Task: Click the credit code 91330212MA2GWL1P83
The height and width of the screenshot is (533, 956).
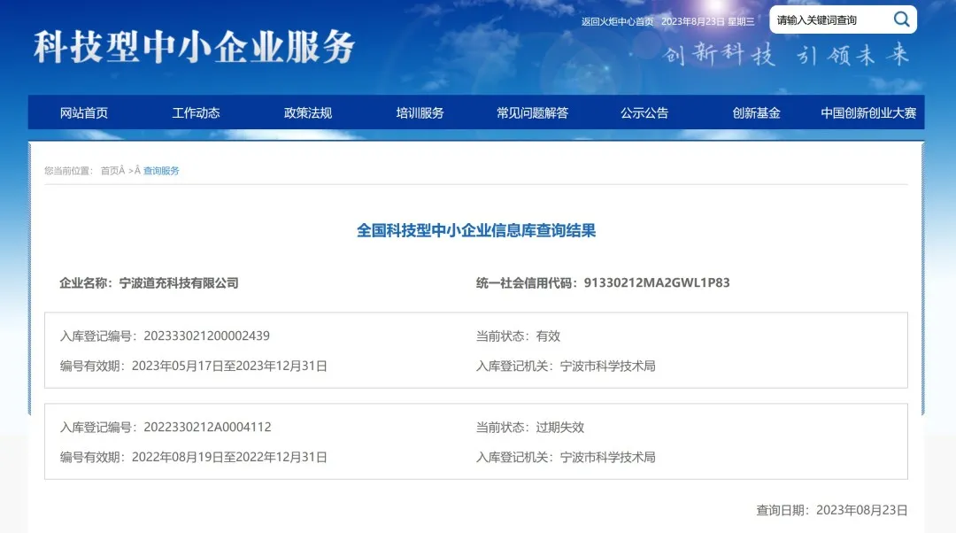Action: coord(657,283)
